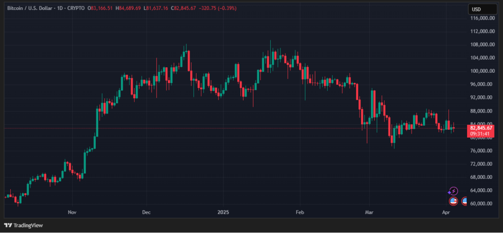
Task: Open the purple lightning latest-updates icon
Action: 453,192
